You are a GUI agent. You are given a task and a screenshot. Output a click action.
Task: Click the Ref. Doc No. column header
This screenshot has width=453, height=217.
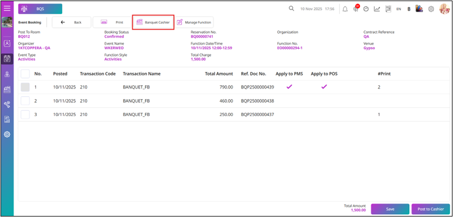point(253,74)
